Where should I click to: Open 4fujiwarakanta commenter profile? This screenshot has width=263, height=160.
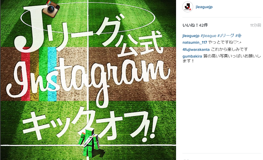196,50
